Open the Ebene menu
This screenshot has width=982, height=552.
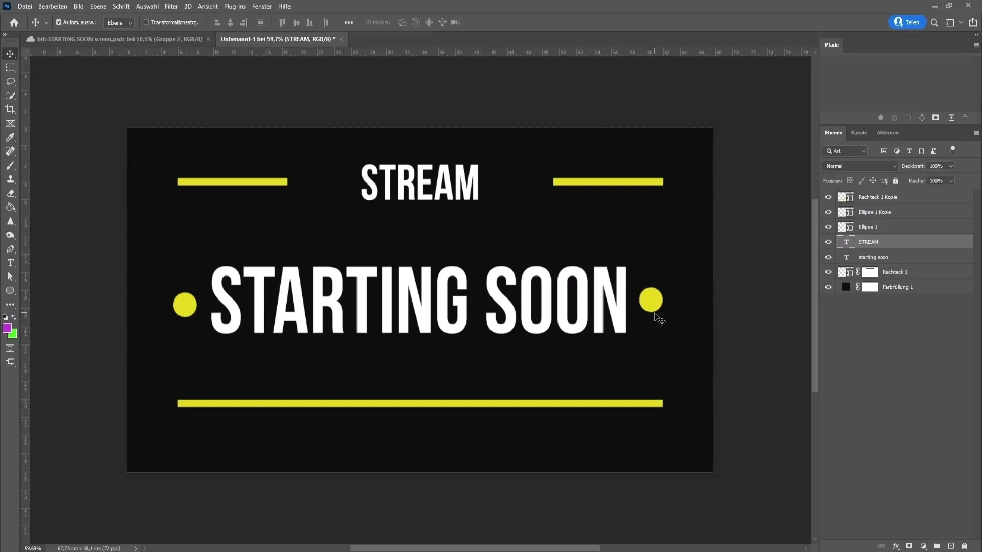tap(97, 6)
